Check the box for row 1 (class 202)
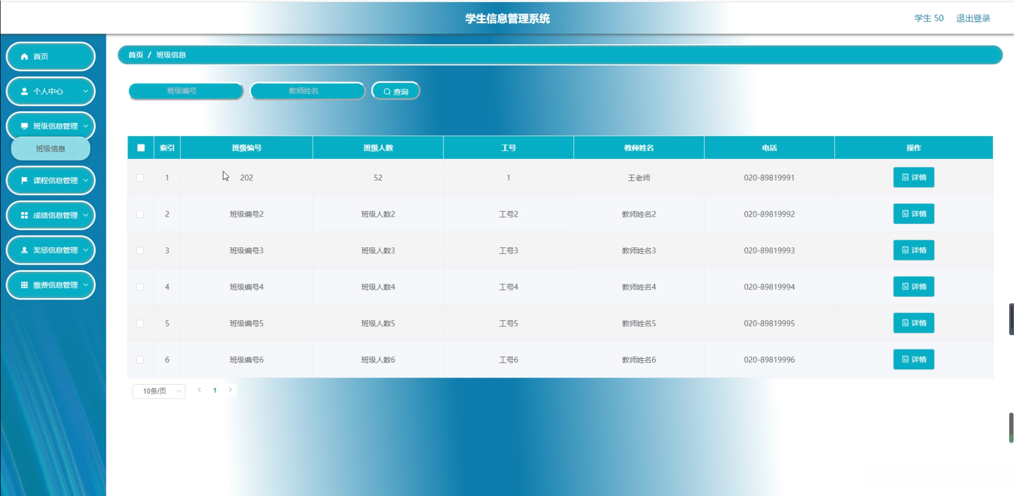 coord(140,178)
